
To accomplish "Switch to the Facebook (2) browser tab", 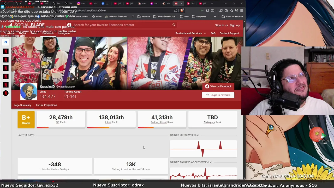I will [x=106, y=3].
